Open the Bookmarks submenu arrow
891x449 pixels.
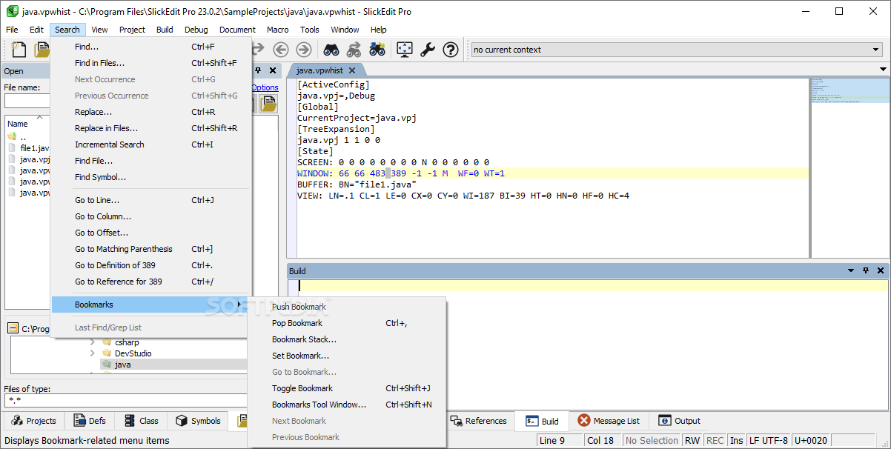pyautogui.click(x=239, y=305)
